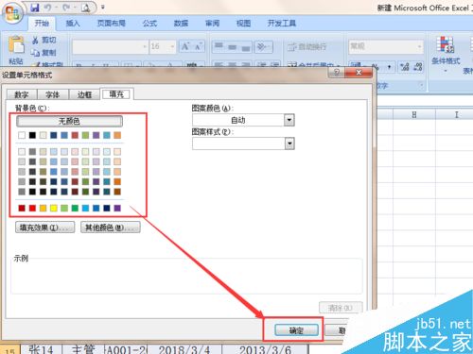Pick the purple standard color swatch
473x354 pixels.
click(x=117, y=208)
